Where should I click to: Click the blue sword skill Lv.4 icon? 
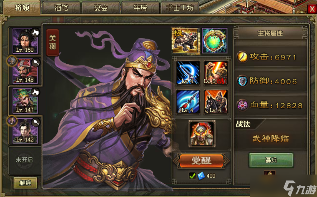pos(188,73)
